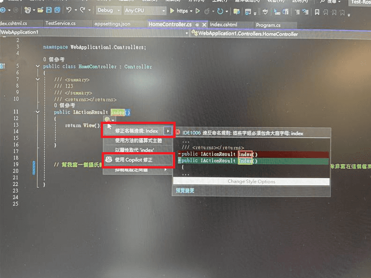Choose 使用方法的運算式主體 from the menu
The image size is (371, 278).
pos(138,141)
